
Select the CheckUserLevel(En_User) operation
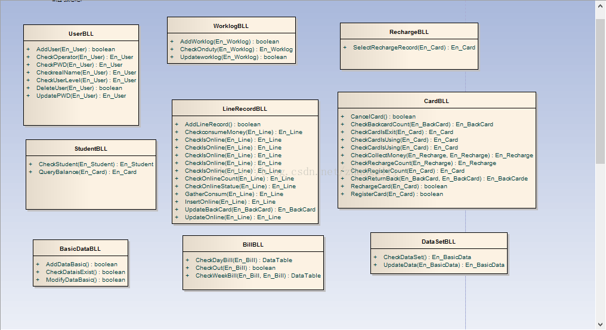click(86, 80)
